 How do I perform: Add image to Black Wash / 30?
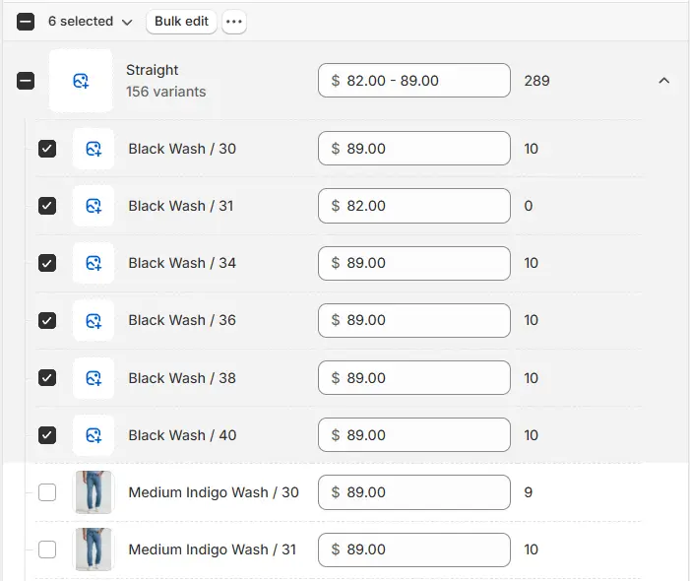[94, 149]
